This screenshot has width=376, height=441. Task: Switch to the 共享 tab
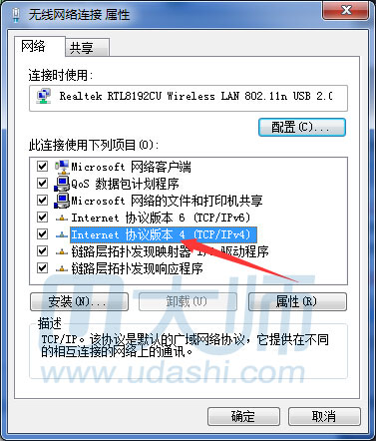click(87, 48)
